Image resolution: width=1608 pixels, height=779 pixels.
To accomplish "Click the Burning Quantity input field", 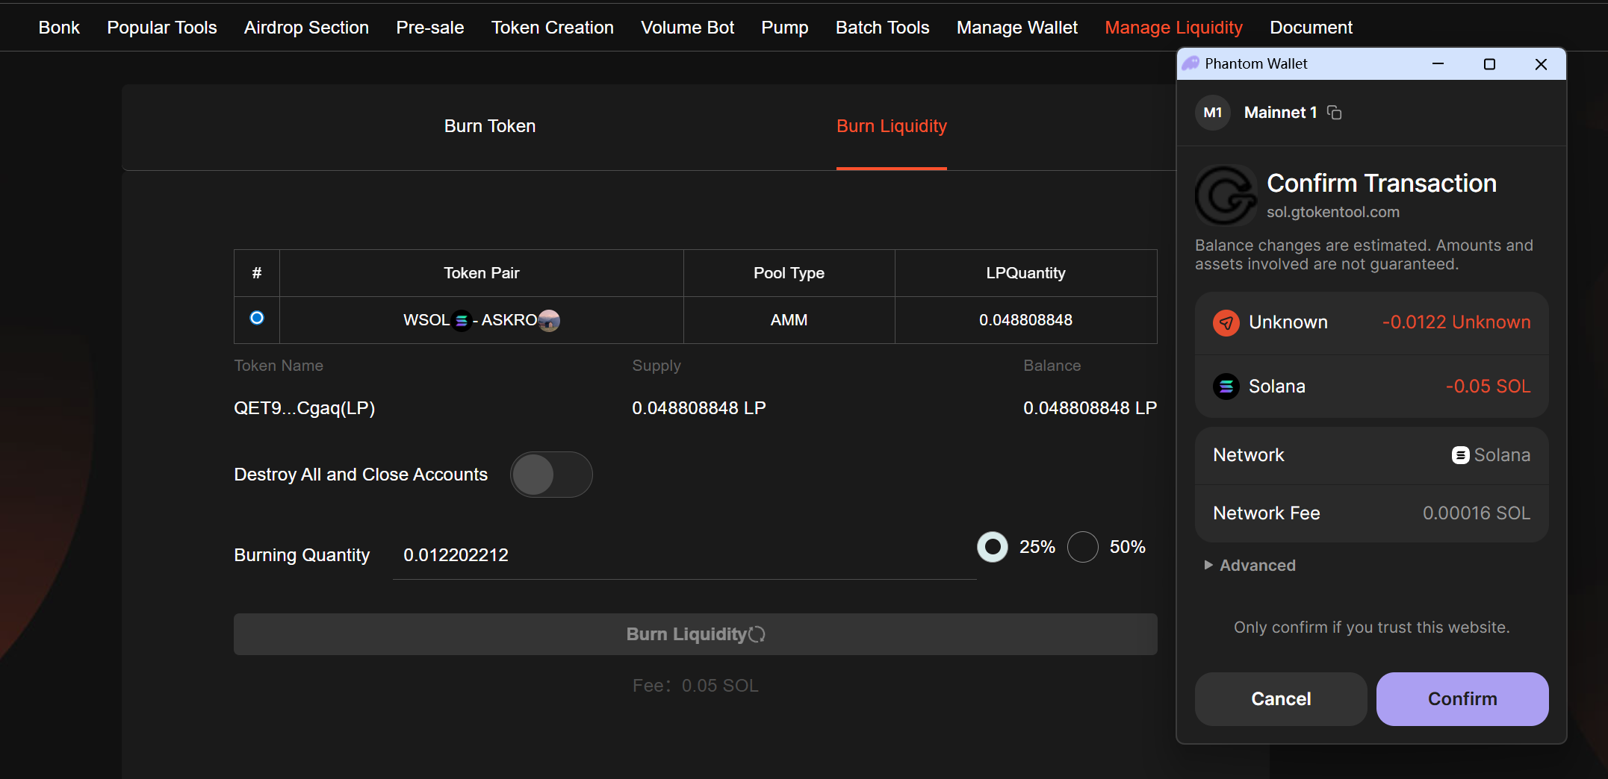I will click(683, 556).
